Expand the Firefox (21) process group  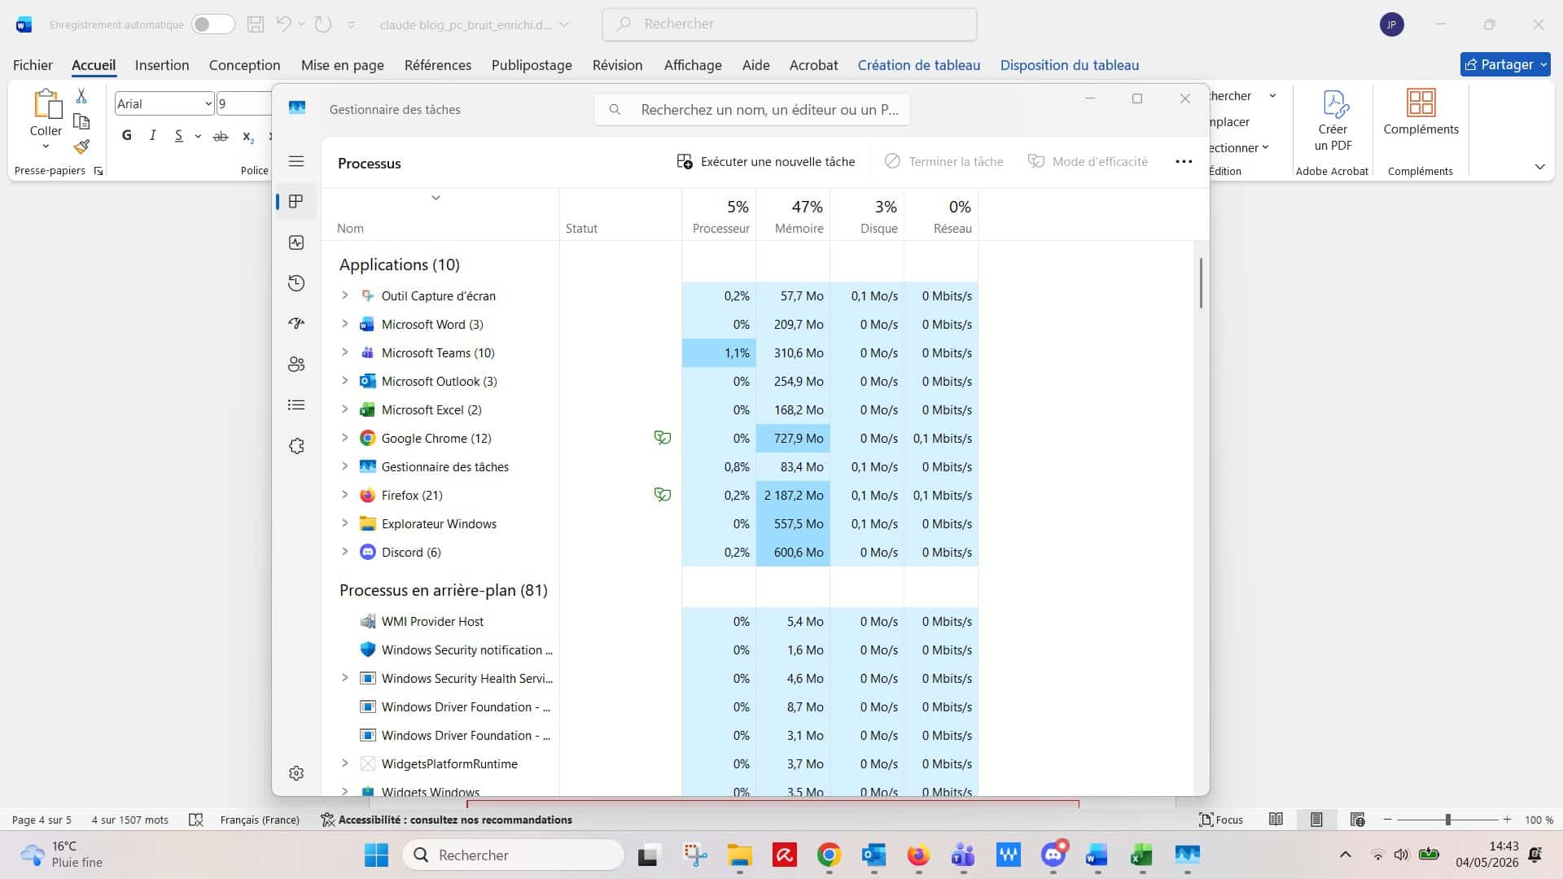tap(344, 495)
